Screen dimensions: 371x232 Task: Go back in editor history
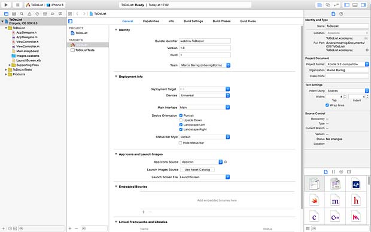(x=77, y=14)
